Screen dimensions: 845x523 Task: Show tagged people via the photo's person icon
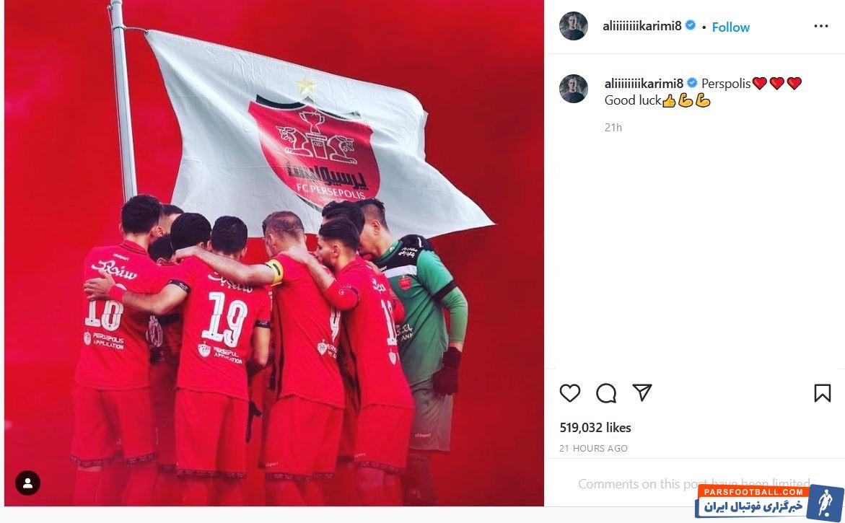(28, 483)
